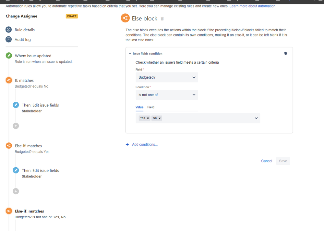Collapse the Issue fields condition section
This screenshot has height=231, width=324.
[x=129, y=54]
